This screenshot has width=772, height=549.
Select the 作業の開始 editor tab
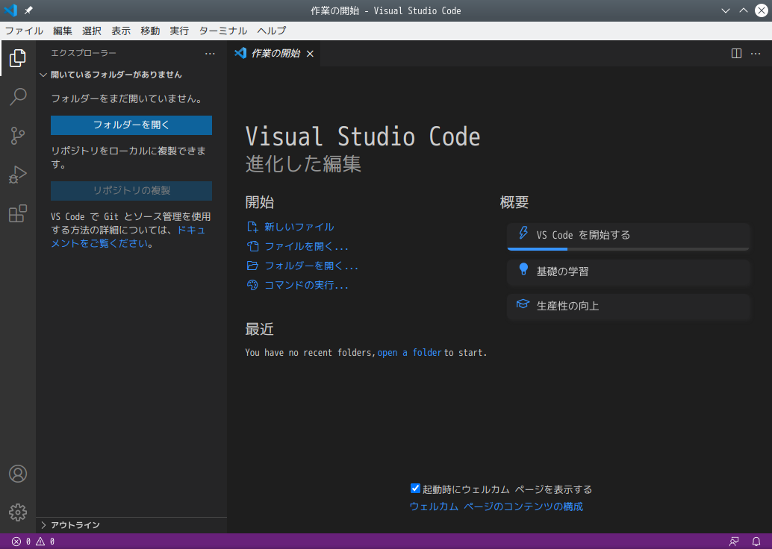tap(274, 54)
